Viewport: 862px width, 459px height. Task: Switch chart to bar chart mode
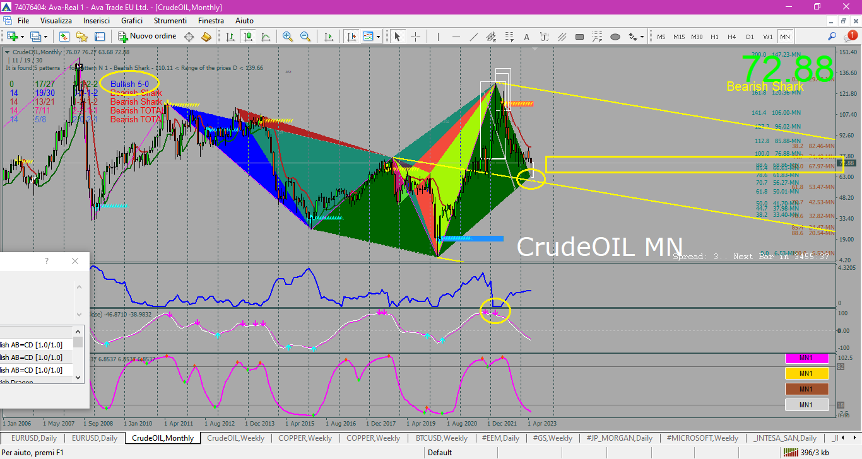click(230, 37)
